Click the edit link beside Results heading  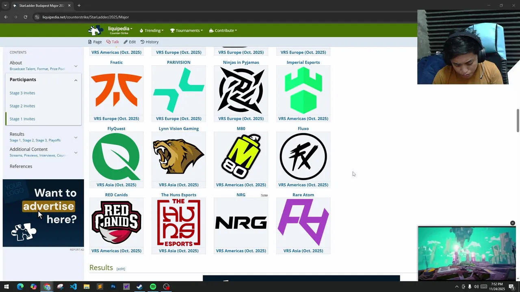point(121,269)
